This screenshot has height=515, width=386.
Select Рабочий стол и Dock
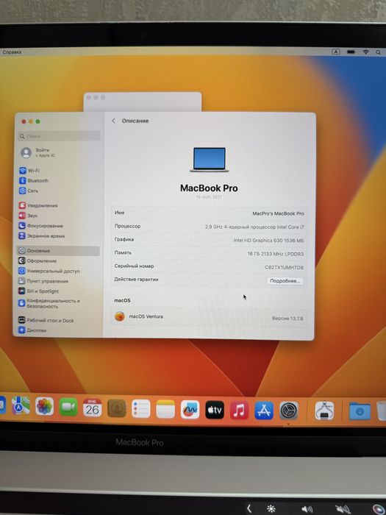(x=46, y=320)
